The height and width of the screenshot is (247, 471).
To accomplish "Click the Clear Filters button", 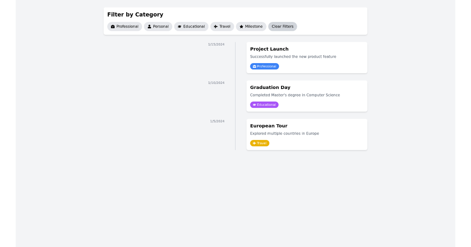I will (283, 26).
